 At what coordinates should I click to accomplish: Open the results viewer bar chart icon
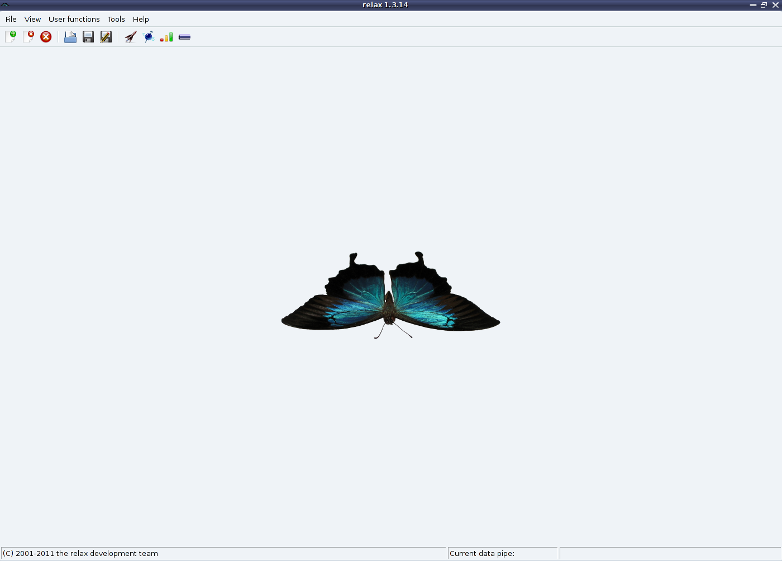(x=166, y=37)
